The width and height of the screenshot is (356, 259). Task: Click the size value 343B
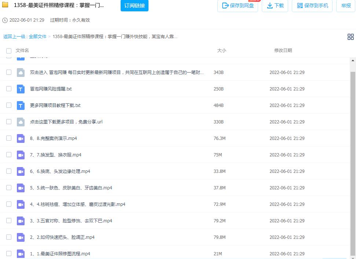point(219,73)
